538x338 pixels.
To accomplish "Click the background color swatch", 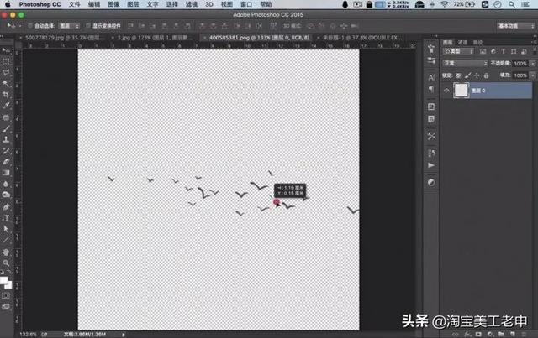I will (x=8, y=285).
